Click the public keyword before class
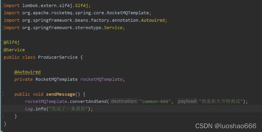The height and width of the screenshot is (132, 262). [x=12, y=57]
